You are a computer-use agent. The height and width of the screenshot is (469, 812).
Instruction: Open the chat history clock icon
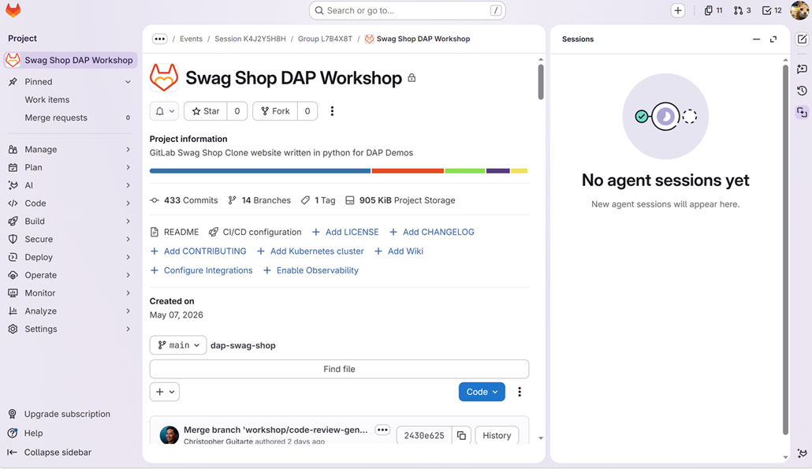(803, 91)
